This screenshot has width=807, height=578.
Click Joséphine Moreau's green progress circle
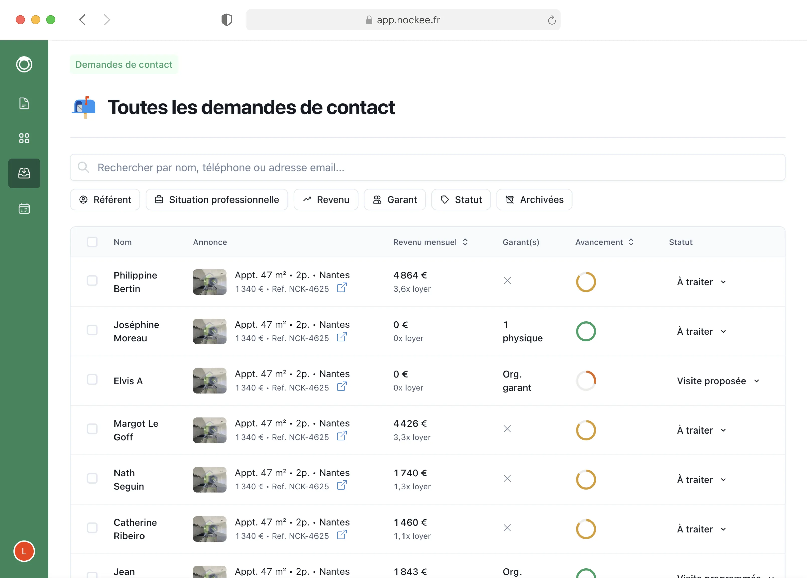pyautogui.click(x=586, y=331)
